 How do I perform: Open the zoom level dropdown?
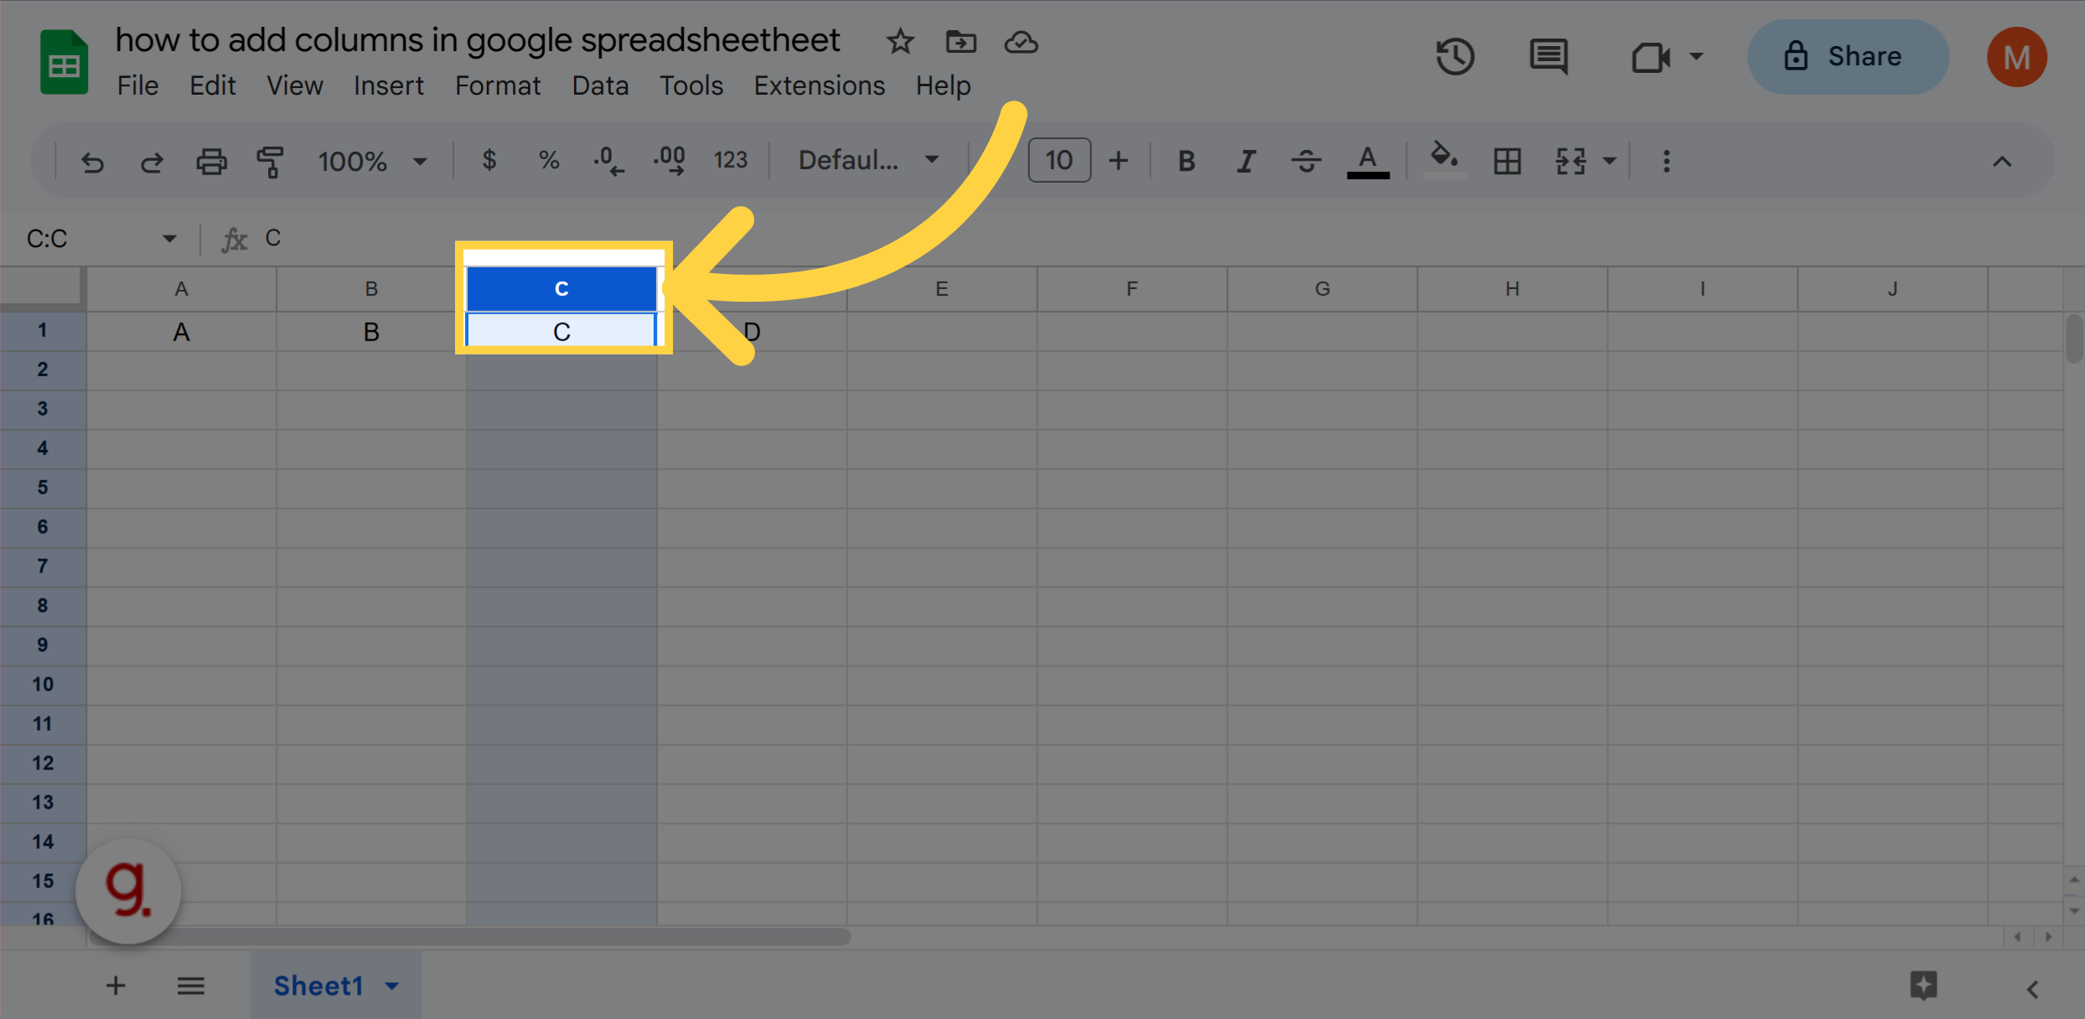(x=419, y=161)
